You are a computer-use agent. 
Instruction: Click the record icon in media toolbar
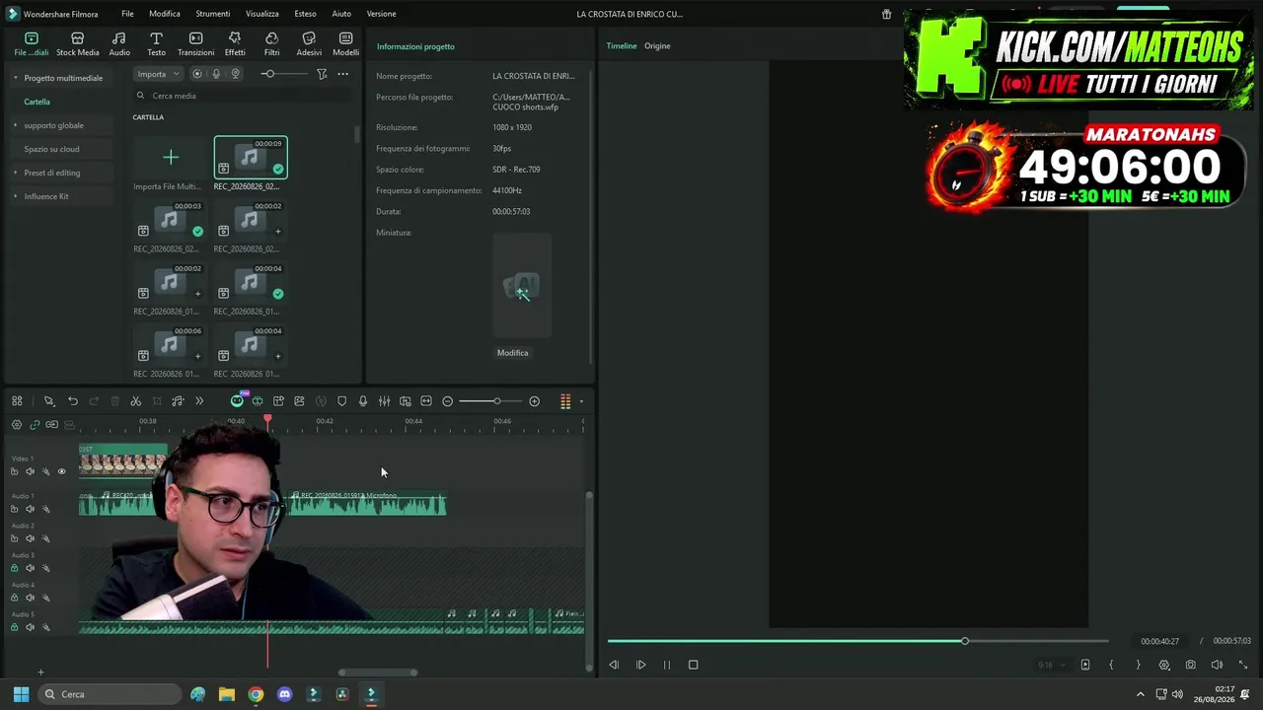click(x=197, y=74)
